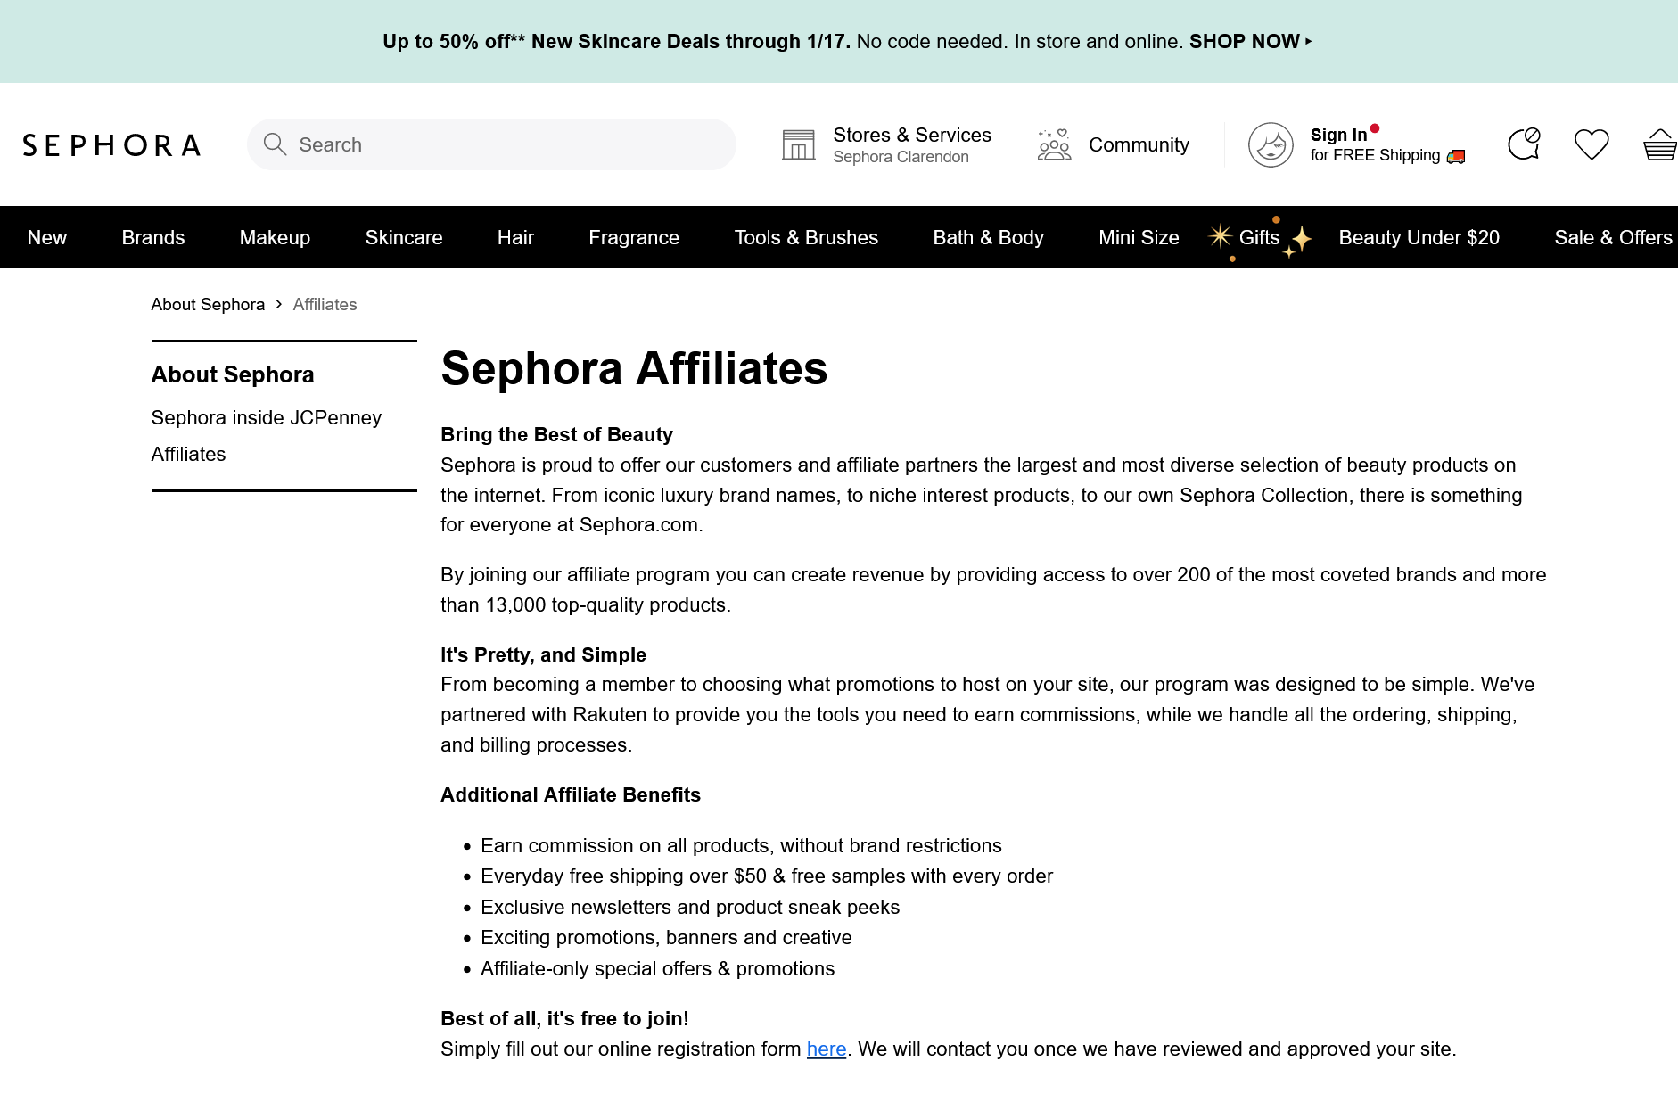This screenshot has height=1102, width=1678.
Task: Open the Sale & Offers menu
Action: coord(1613,237)
